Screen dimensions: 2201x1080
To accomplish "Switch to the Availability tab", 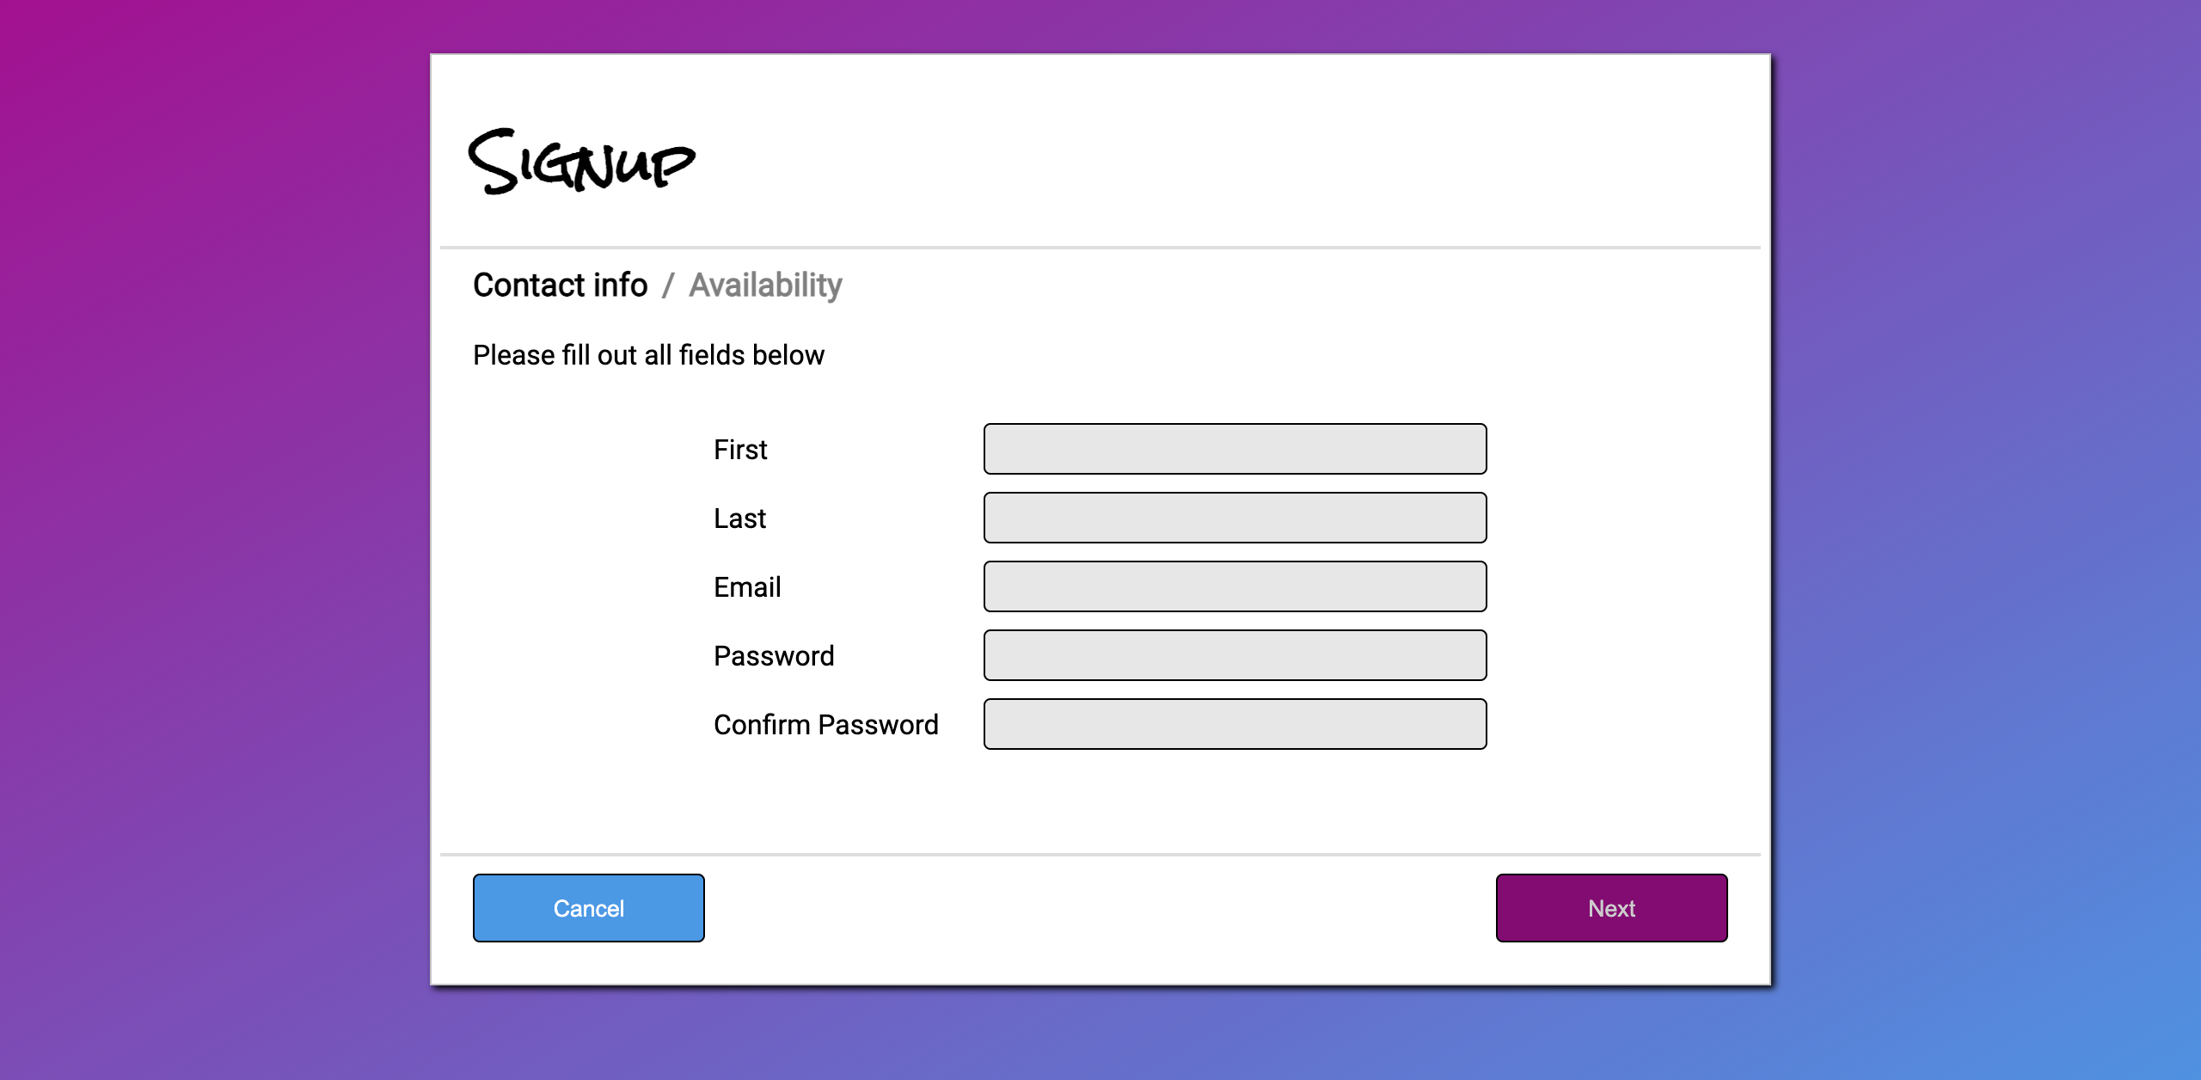I will coord(765,285).
